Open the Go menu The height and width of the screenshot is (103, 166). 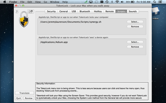pos(45,2)
